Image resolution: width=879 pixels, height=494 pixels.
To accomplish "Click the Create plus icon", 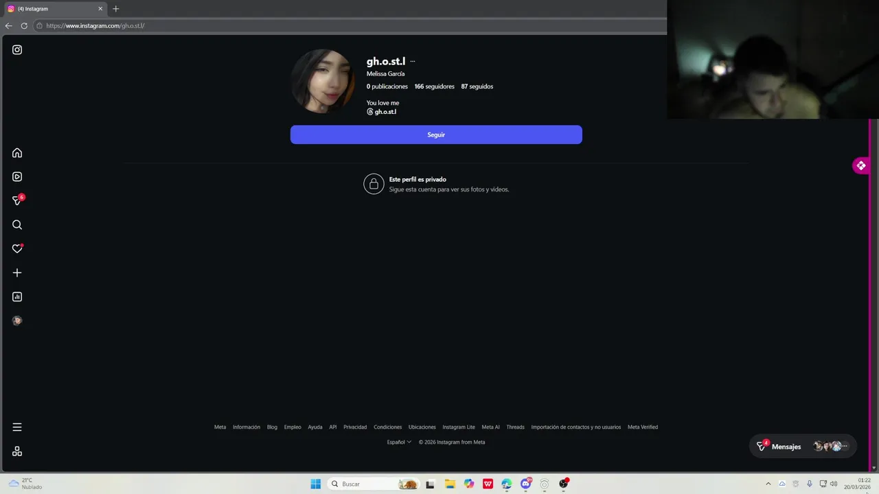I will [17, 273].
